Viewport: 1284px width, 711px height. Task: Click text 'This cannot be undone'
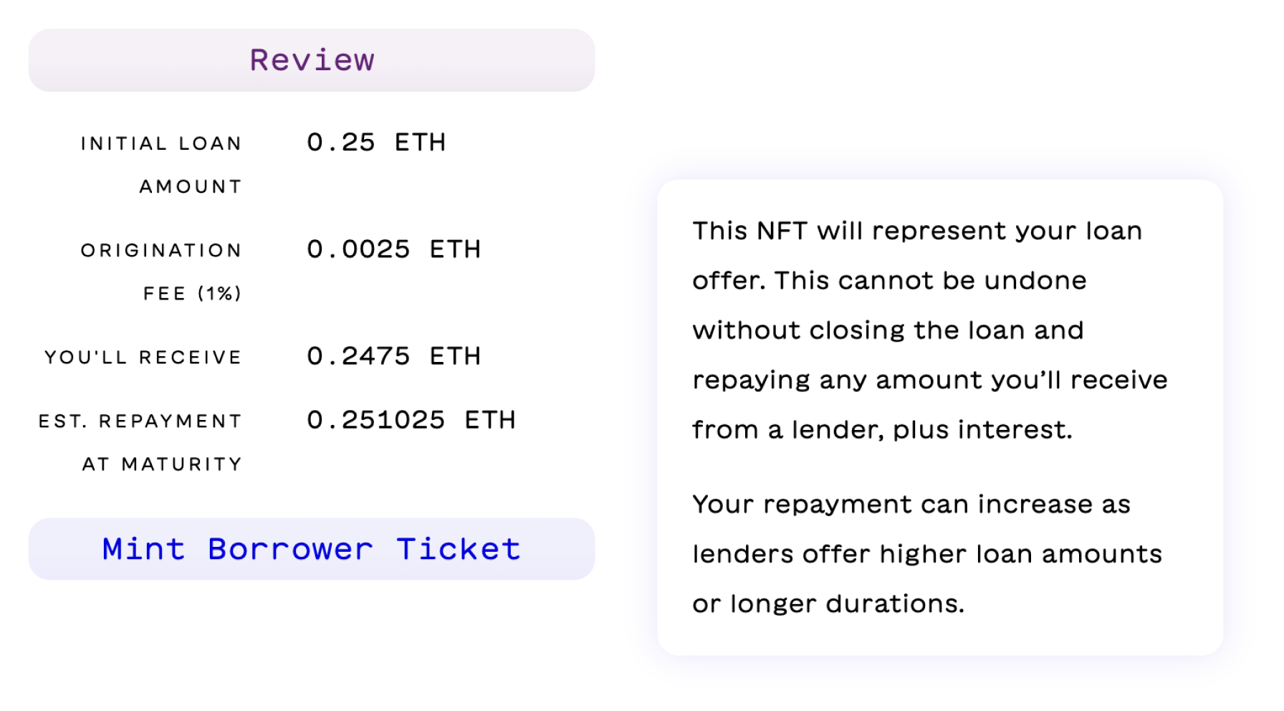click(x=930, y=280)
